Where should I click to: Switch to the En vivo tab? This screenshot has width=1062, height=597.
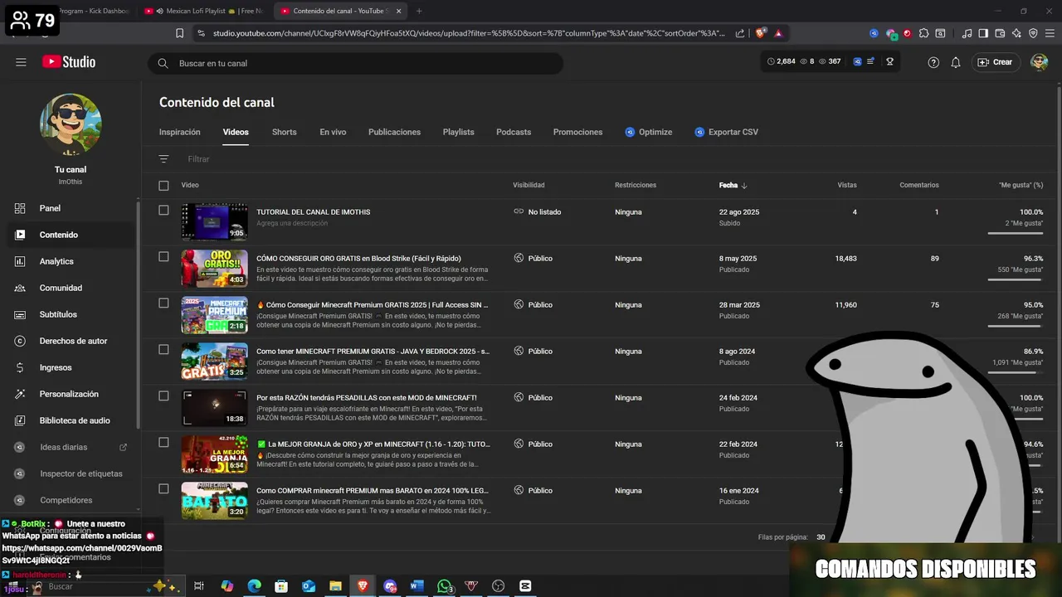point(333,132)
